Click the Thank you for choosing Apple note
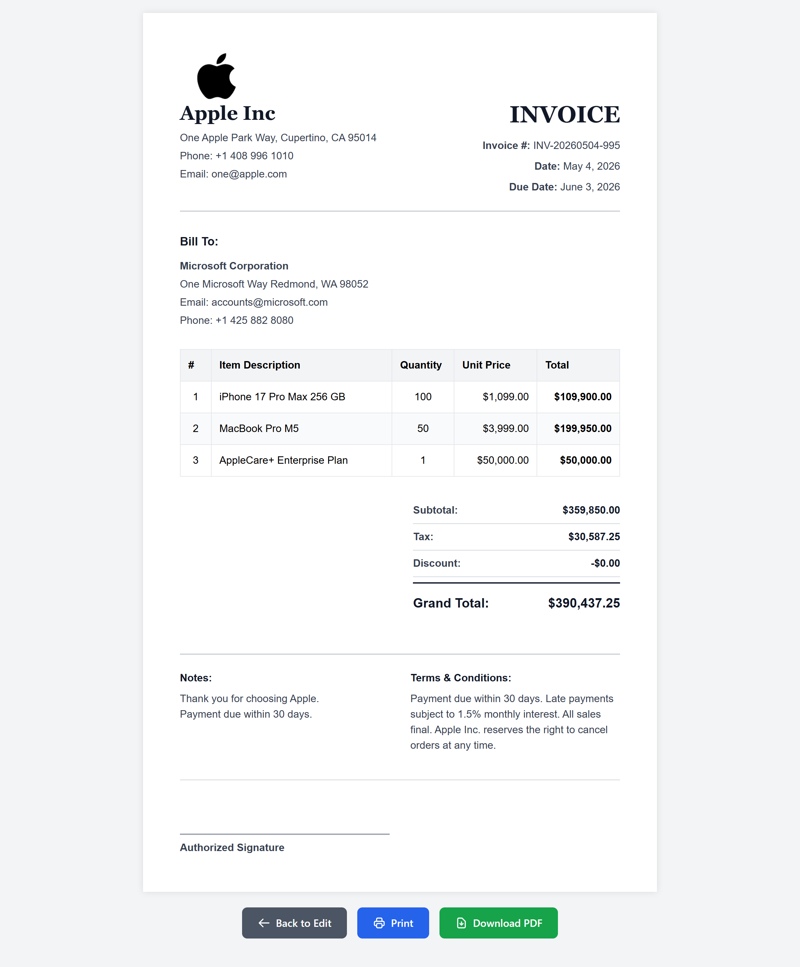 249,699
